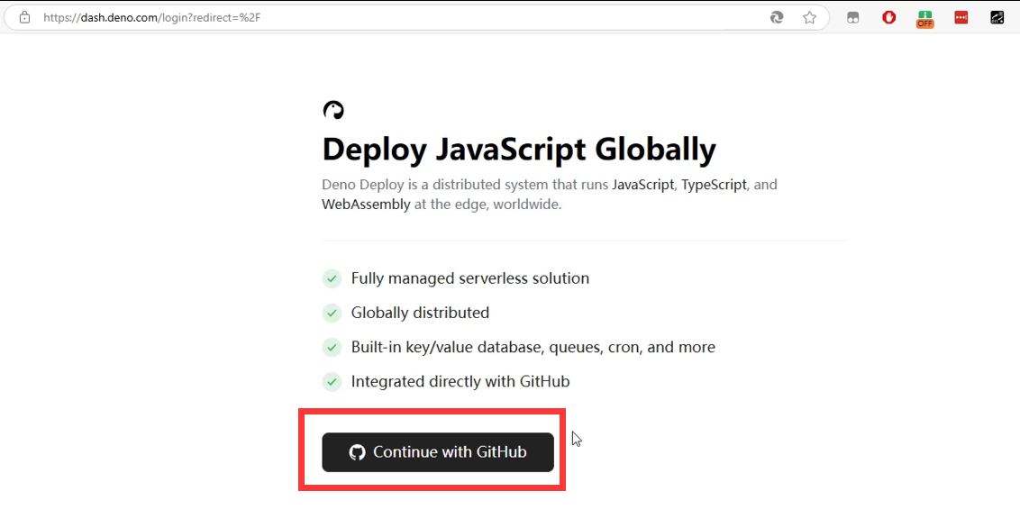1020x528 pixels.
Task: Open the red LastPass dots extension icon
Action: pyautogui.click(x=961, y=17)
